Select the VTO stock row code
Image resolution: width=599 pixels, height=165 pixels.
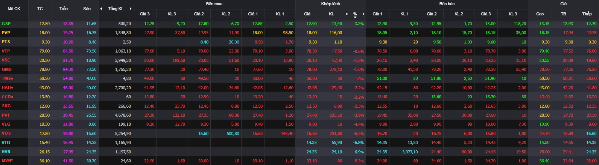click(6, 142)
